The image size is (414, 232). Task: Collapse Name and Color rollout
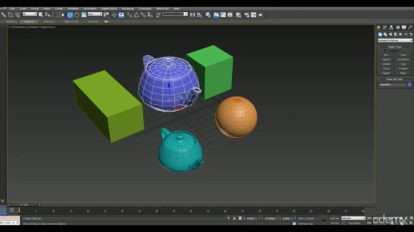click(395, 79)
